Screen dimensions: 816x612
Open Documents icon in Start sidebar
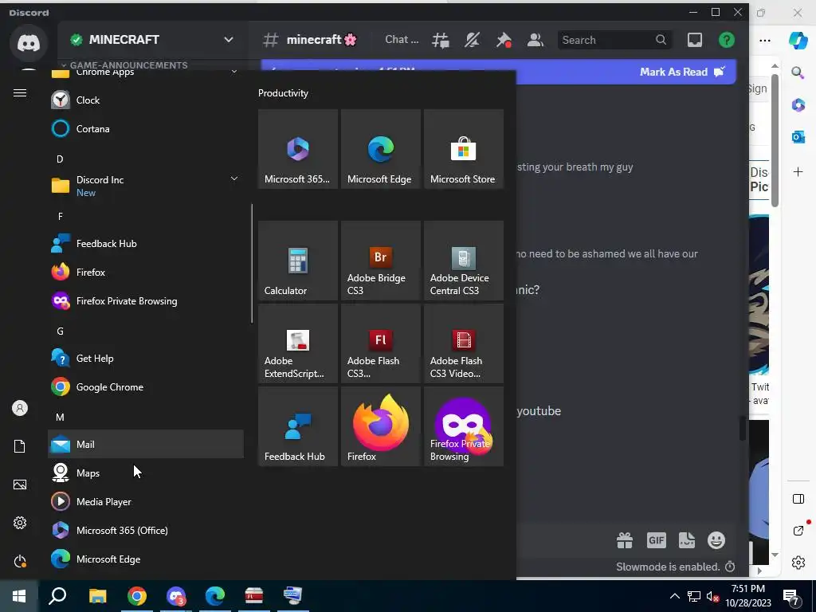(x=20, y=446)
